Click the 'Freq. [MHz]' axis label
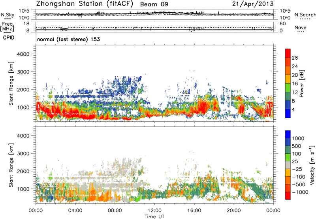316x219 pixels. (x=7, y=27)
